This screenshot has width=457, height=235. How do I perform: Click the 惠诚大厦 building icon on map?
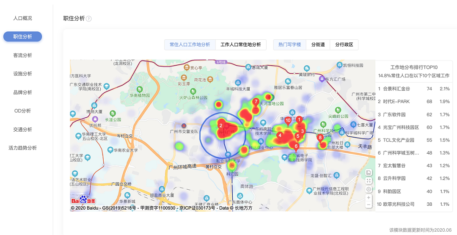point(248,67)
